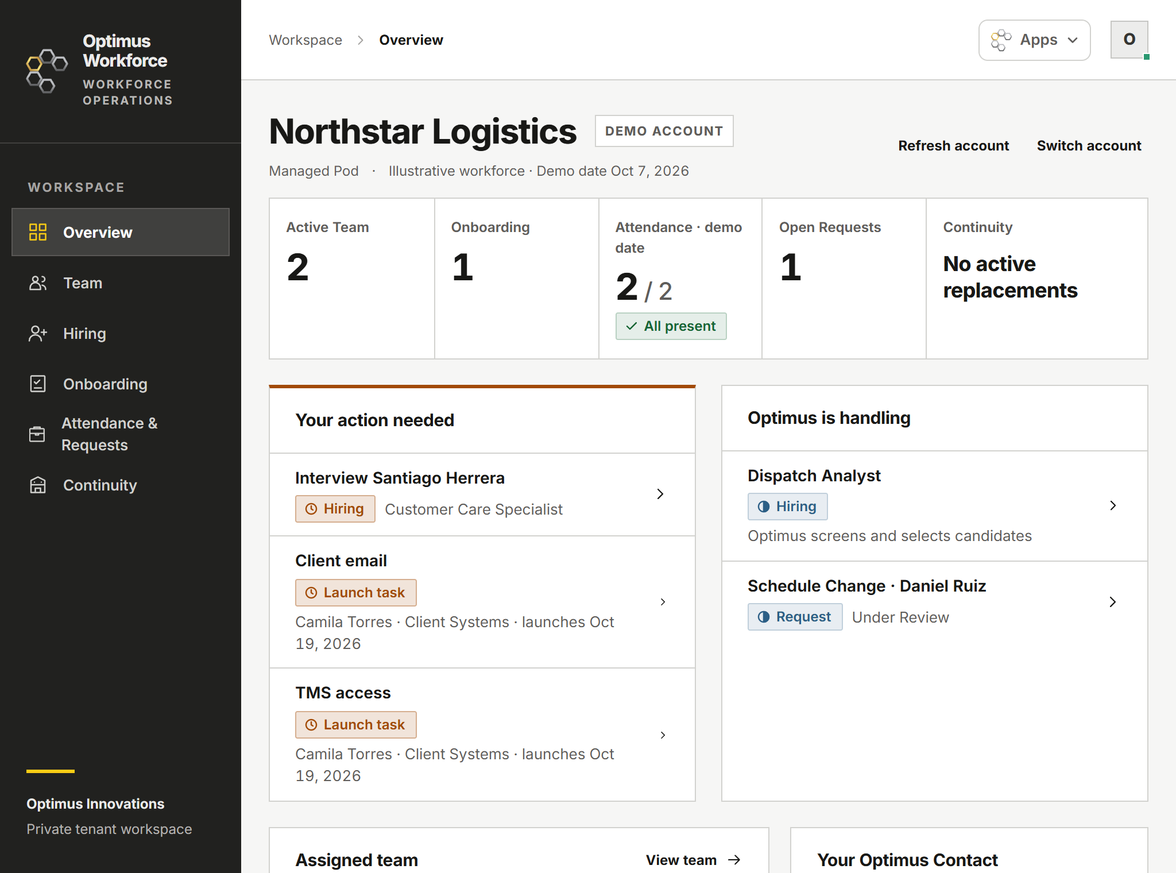The width and height of the screenshot is (1176, 873).
Task: Click the Workspace breadcrumb link
Action: click(x=305, y=40)
